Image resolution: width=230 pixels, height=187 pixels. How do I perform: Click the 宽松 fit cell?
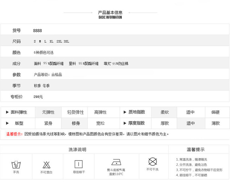tap(100, 123)
